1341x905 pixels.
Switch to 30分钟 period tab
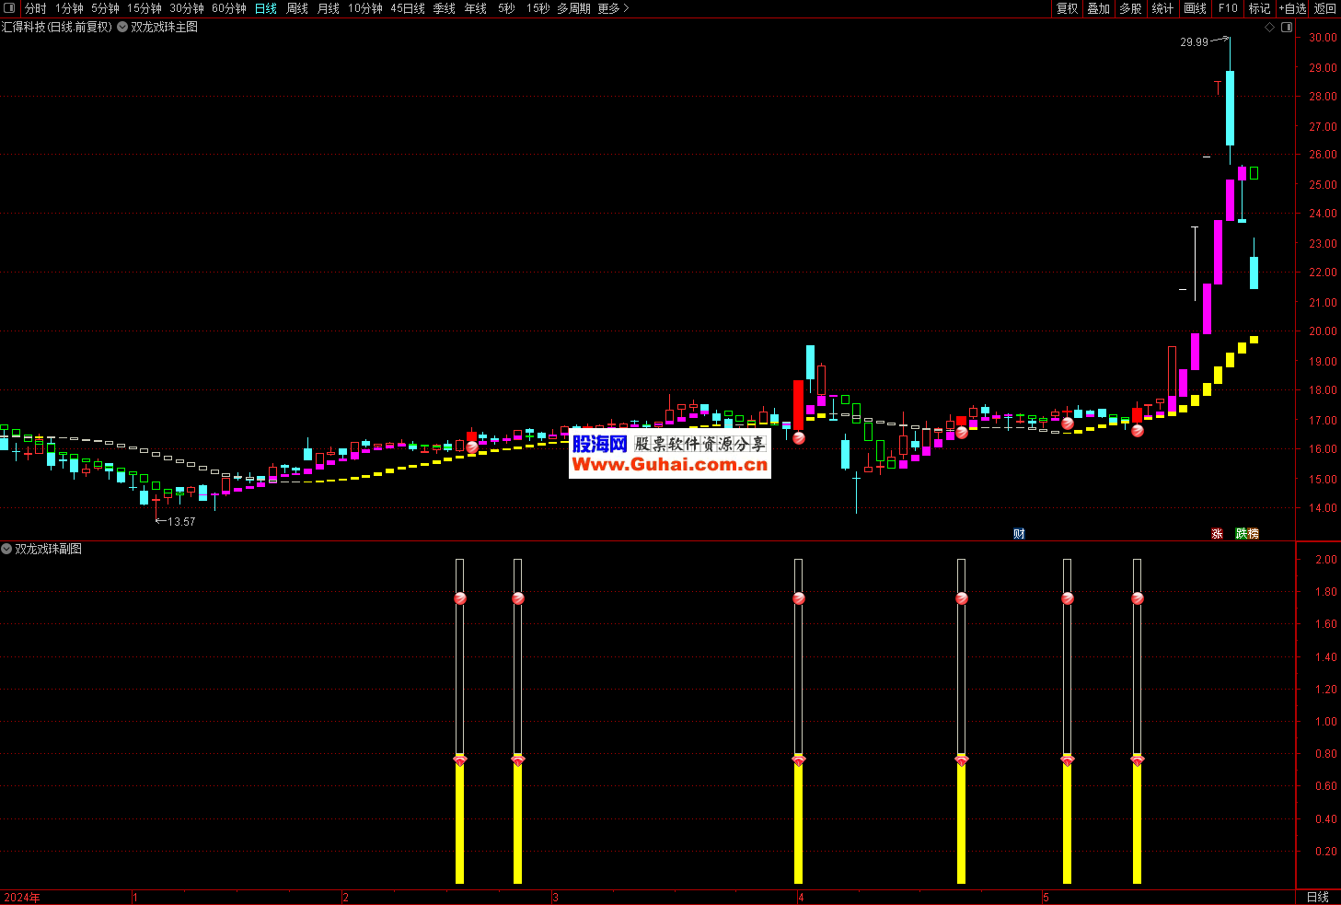pos(187,8)
